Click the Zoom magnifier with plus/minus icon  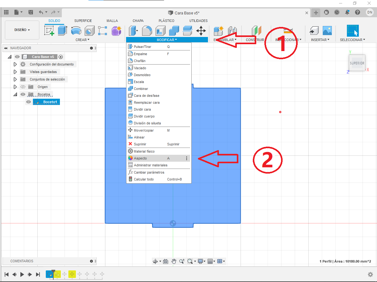182,261
